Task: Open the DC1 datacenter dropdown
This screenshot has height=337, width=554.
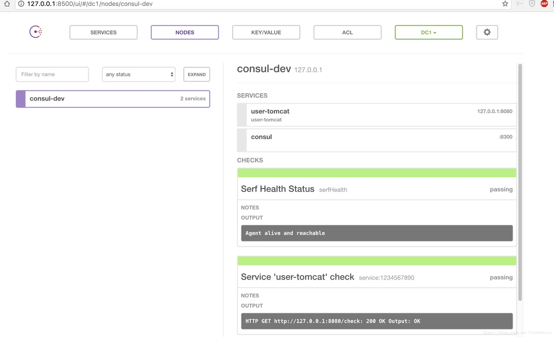Action: pyautogui.click(x=428, y=32)
